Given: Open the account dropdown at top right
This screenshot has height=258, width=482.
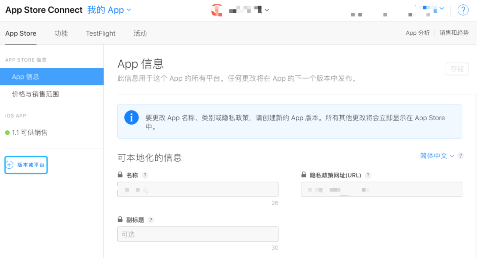Looking at the screenshot, I should [x=442, y=8].
